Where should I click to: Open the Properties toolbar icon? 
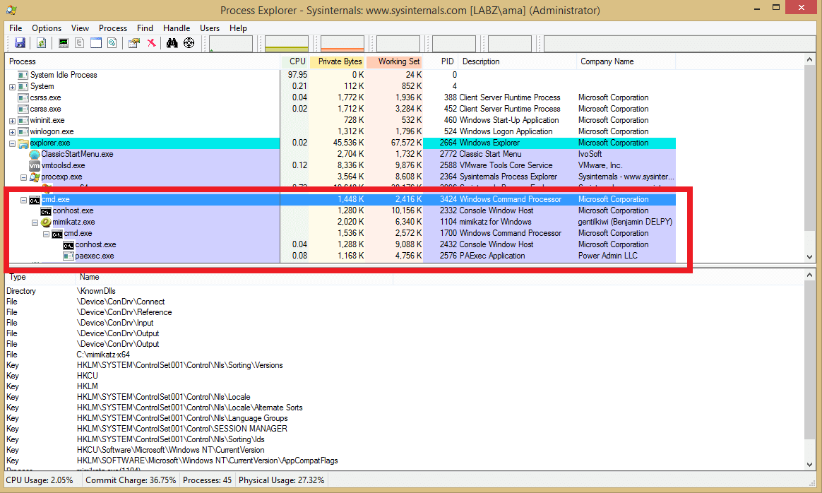[134, 43]
